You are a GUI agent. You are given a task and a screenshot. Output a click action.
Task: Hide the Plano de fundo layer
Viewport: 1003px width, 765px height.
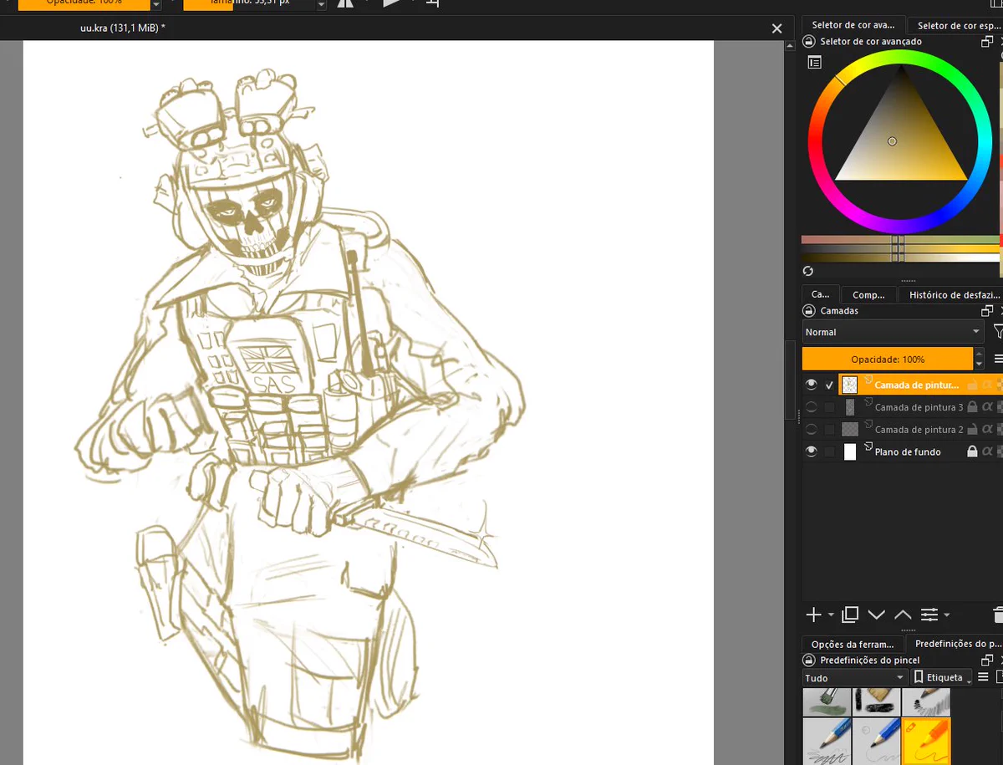coord(811,451)
